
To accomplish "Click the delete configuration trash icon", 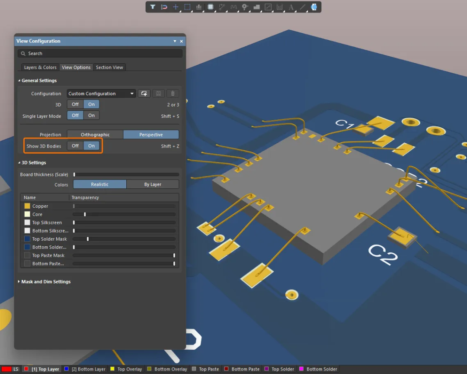I will 173,93.
